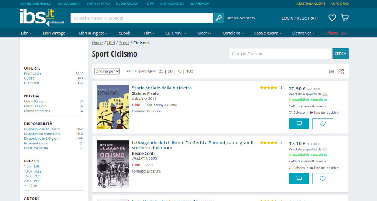Add Storia sociale della bicicletta to cart

pyautogui.click(x=299, y=124)
